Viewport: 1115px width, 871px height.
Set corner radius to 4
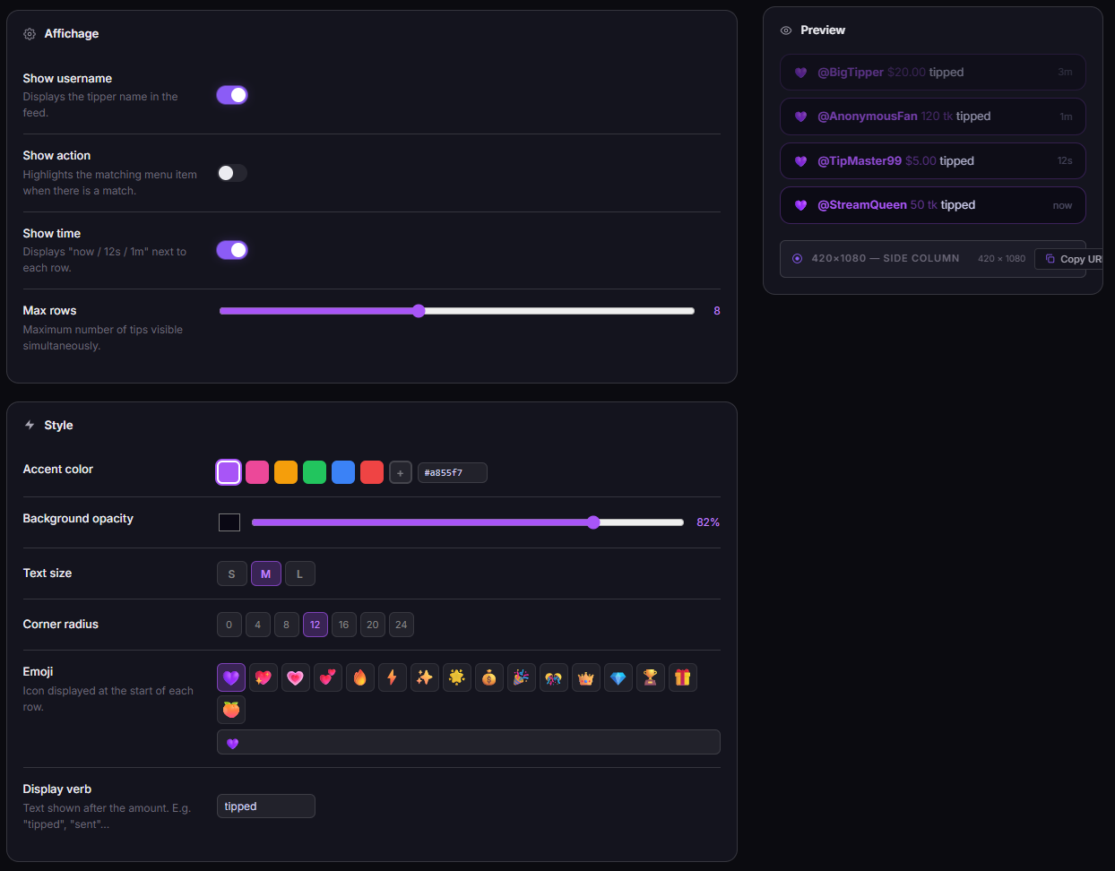(x=258, y=625)
